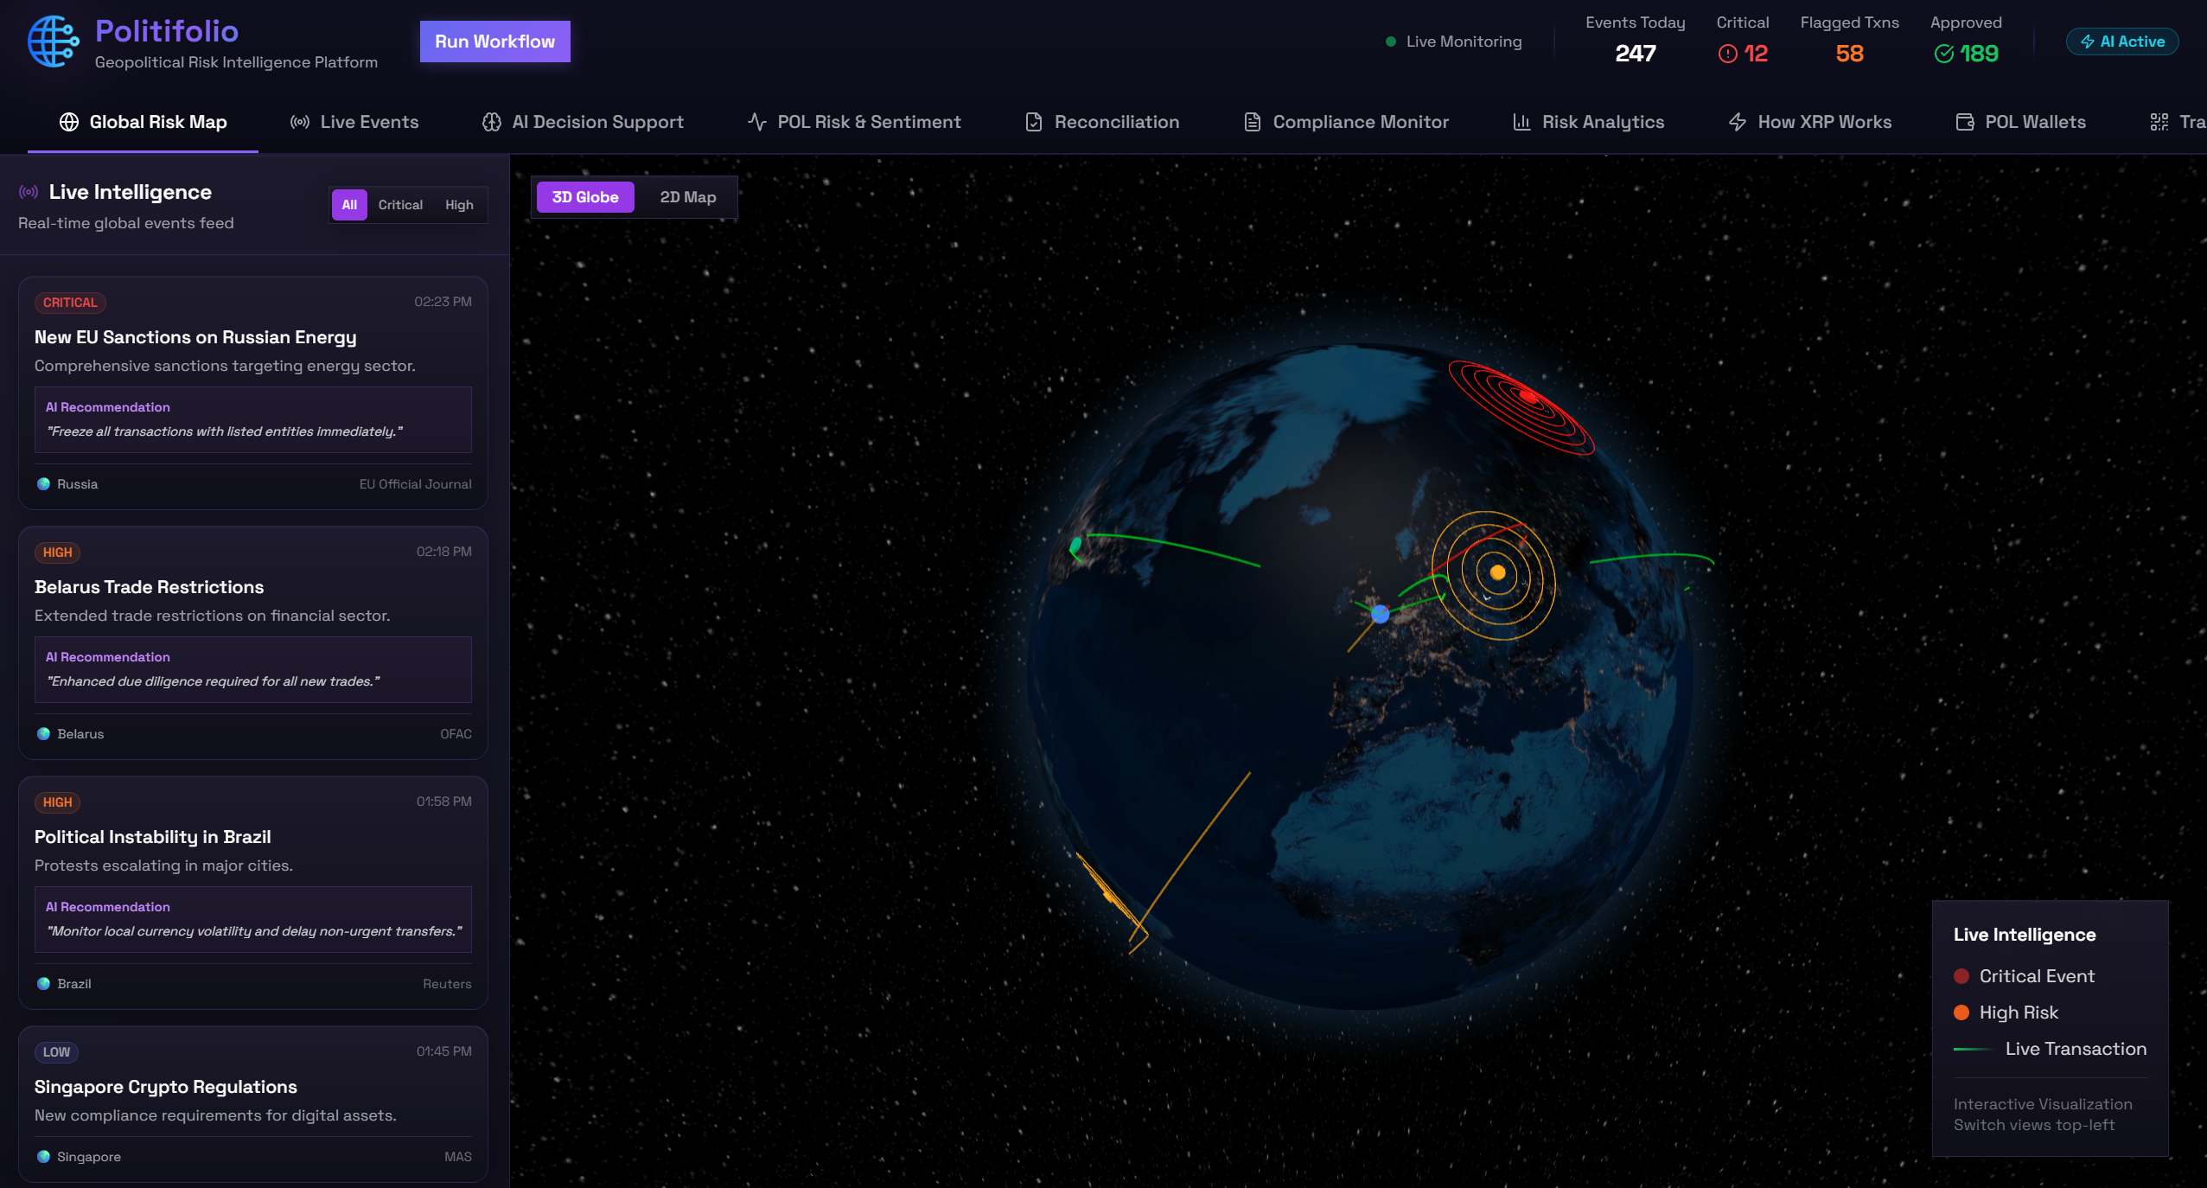This screenshot has height=1188, width=2207.
Task: Filter feed by Critical events
Action: pyautogui.click(x=400, y=205)
